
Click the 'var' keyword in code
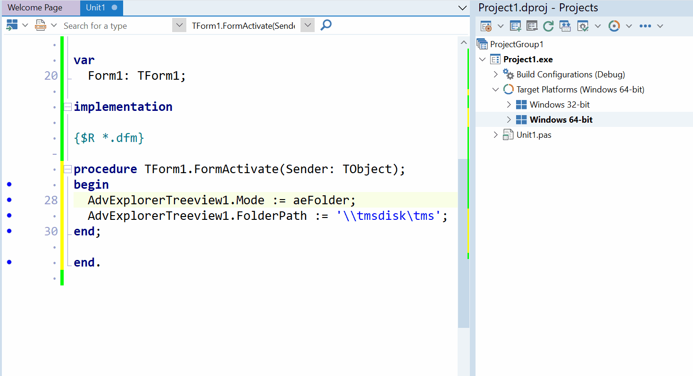click(x=84, y=60)
